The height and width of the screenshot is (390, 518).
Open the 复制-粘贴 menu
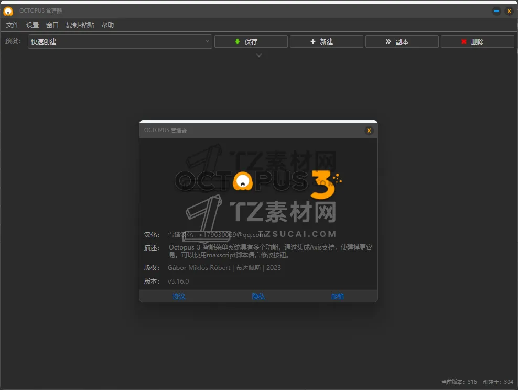click(x=79, y=25)
